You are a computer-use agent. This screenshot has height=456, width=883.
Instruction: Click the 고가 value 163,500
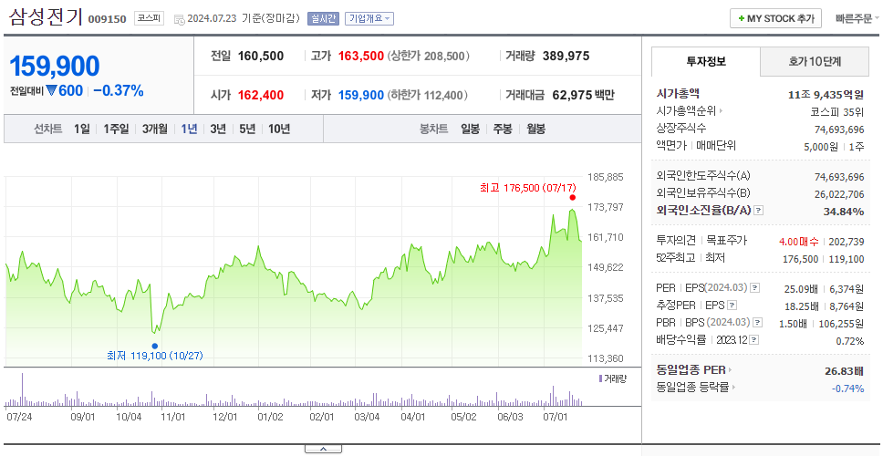coord(361,57)
